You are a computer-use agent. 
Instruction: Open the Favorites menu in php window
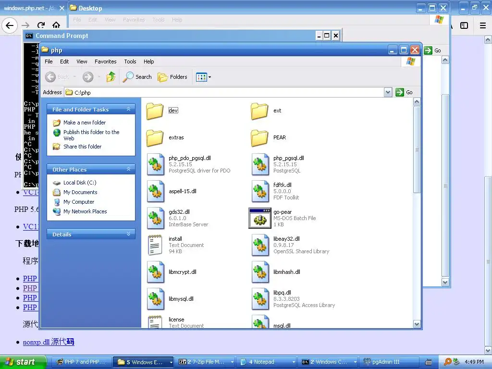[x=105, y=61]
